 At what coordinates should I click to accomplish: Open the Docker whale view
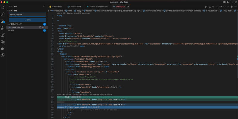tap(3, 48)
